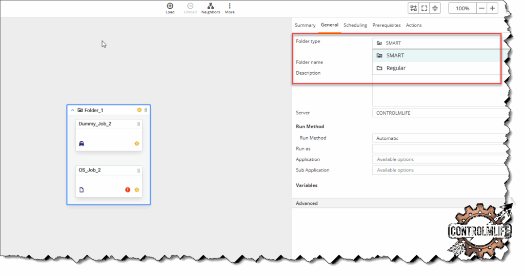Open the More options menu
Image resolution: width=525 pixels, height=276 pixels.
[230, 7]
